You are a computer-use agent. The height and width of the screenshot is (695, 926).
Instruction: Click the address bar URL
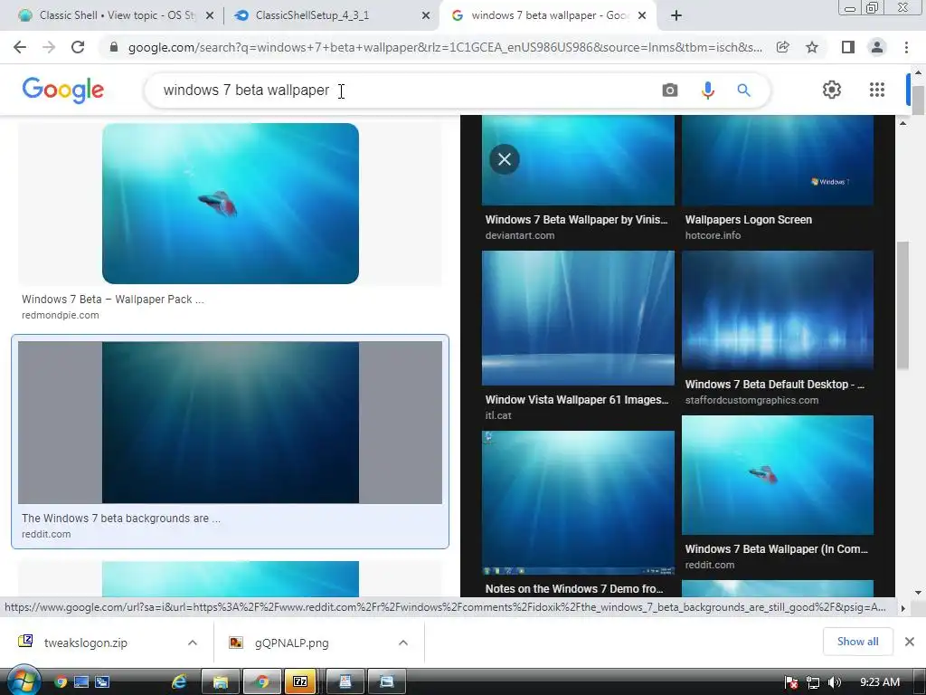click(x=445, y=47)
